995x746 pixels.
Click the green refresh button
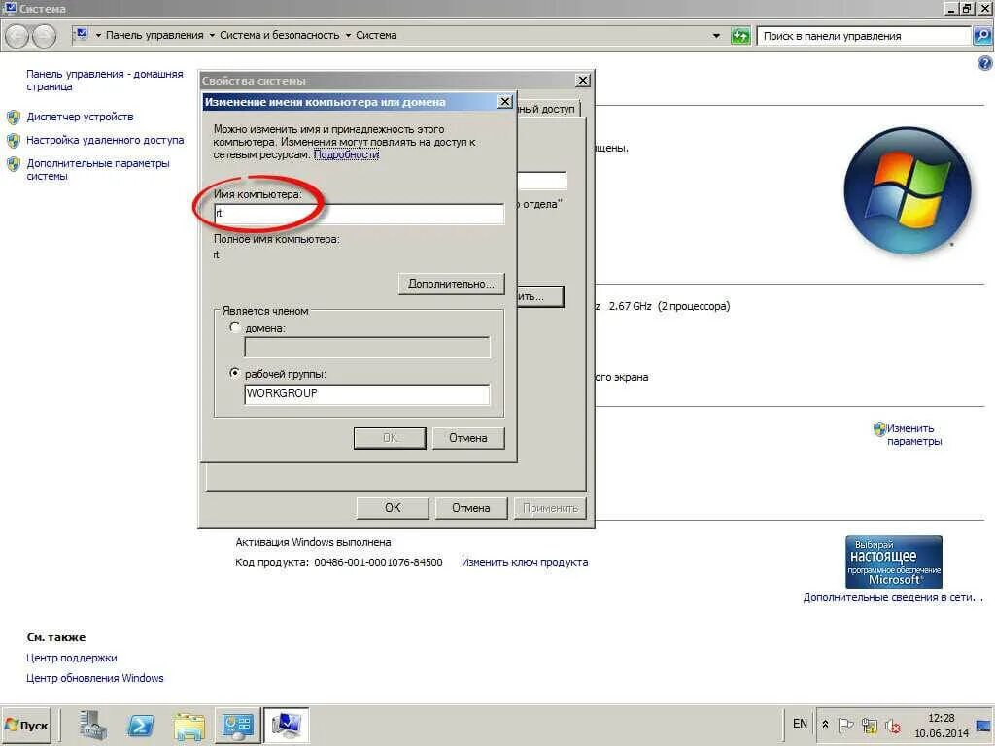739,36
